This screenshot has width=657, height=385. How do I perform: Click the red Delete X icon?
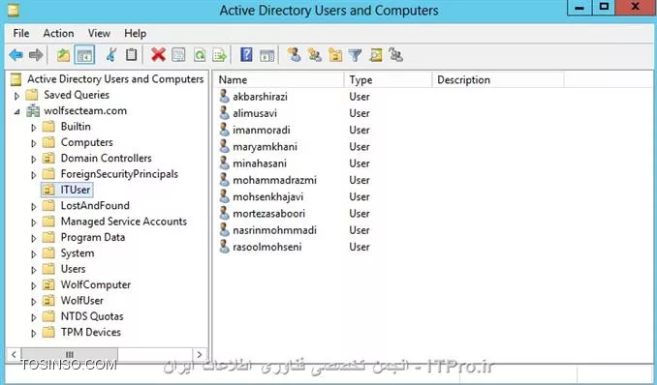click(x=158, y=55)
